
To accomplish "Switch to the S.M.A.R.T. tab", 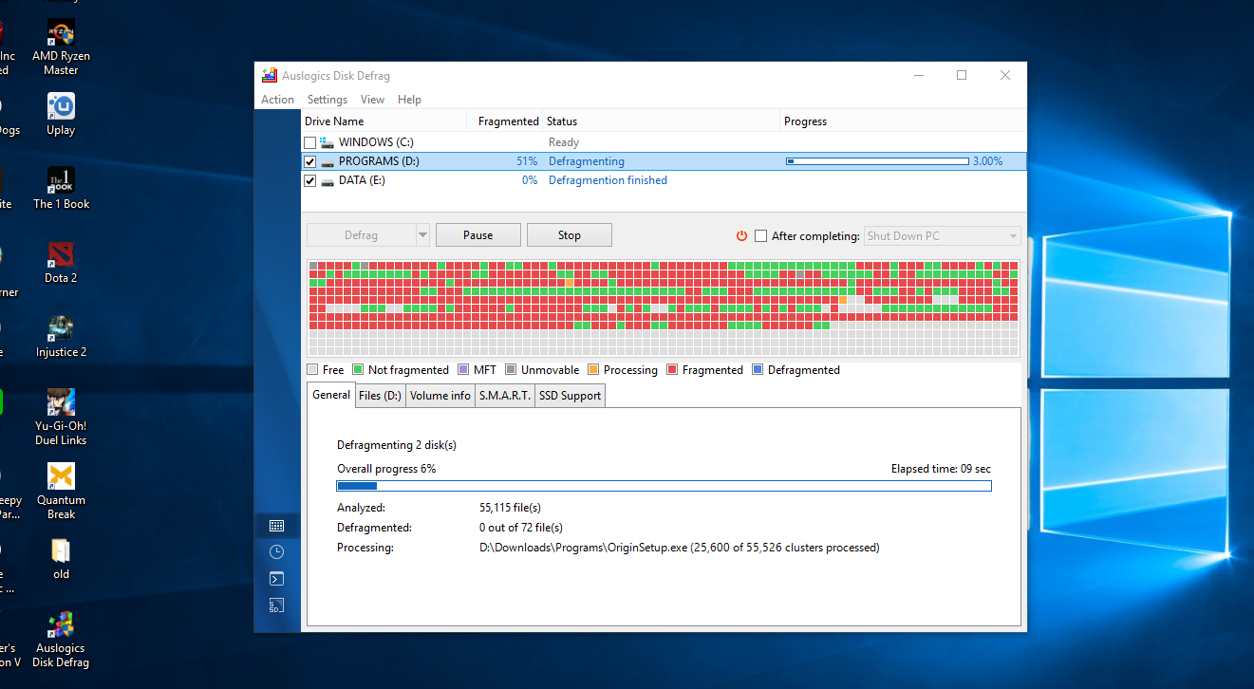I will pos(505,396).
